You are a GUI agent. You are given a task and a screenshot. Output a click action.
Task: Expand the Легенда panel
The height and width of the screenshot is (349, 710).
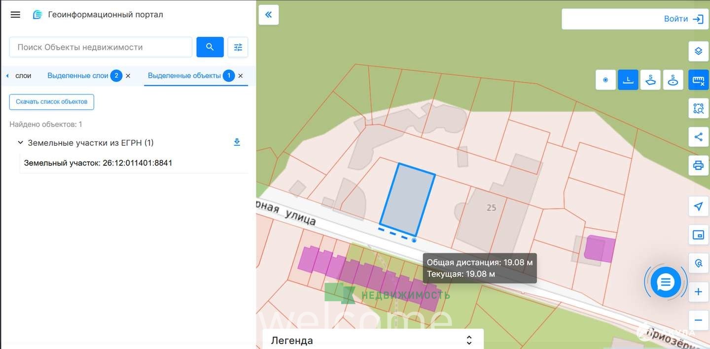(469, 340)
